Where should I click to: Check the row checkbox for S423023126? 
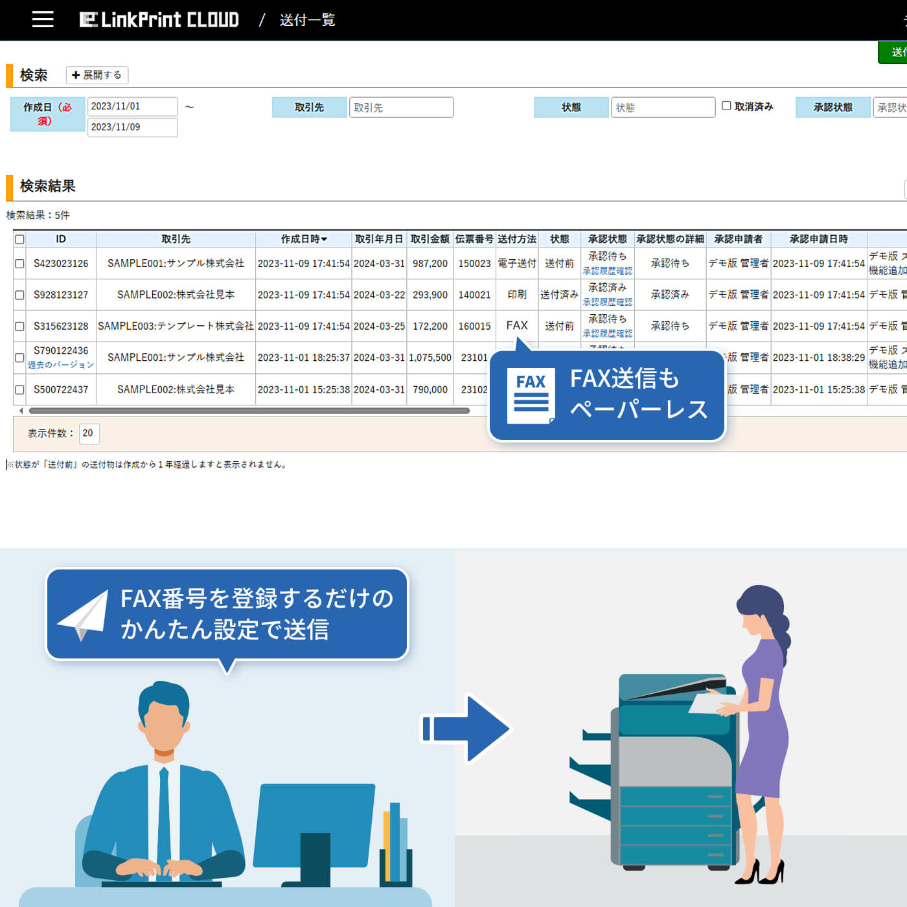[19, 263]
